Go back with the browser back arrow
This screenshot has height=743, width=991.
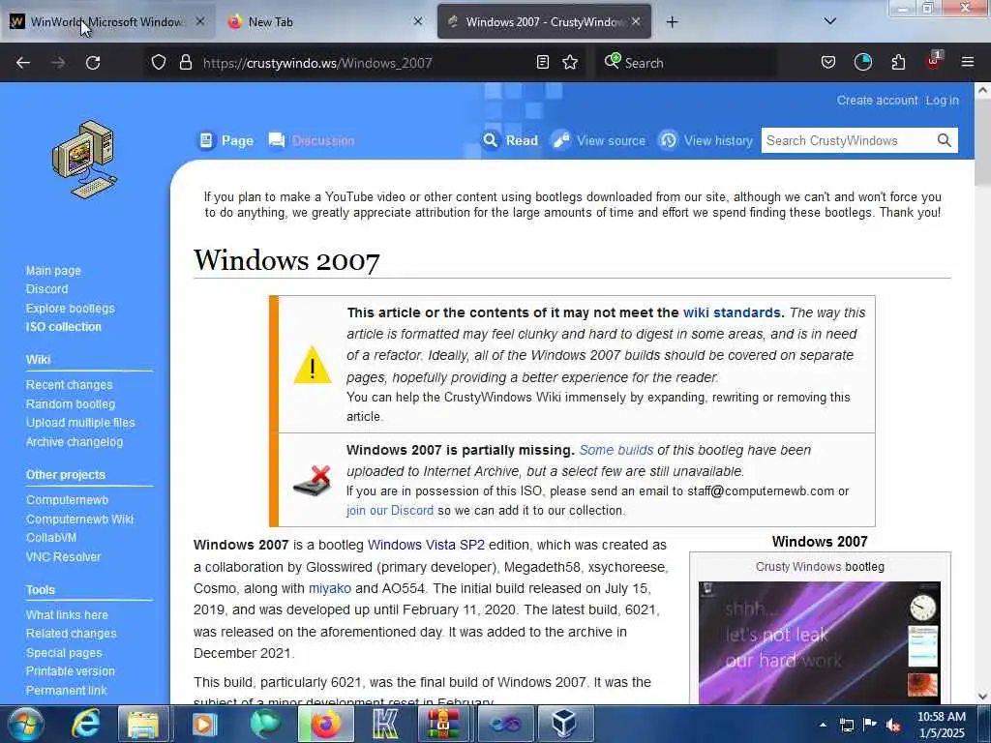point(23,63)
